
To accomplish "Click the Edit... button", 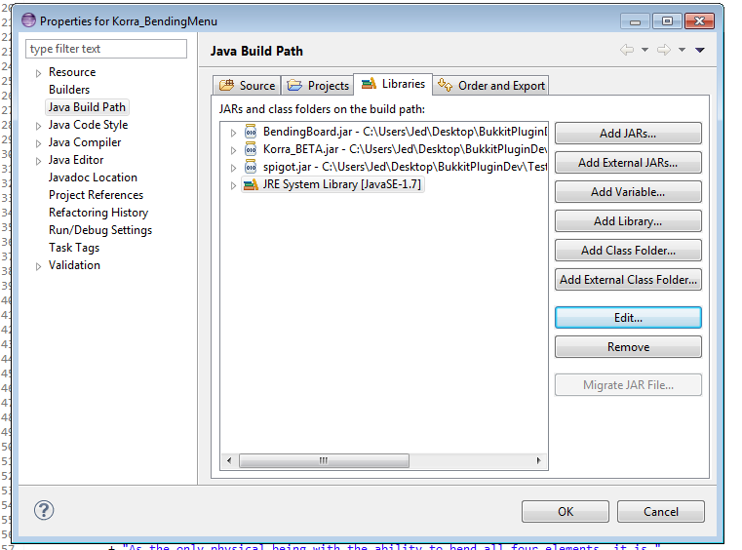I will click(x=628, y=318).
